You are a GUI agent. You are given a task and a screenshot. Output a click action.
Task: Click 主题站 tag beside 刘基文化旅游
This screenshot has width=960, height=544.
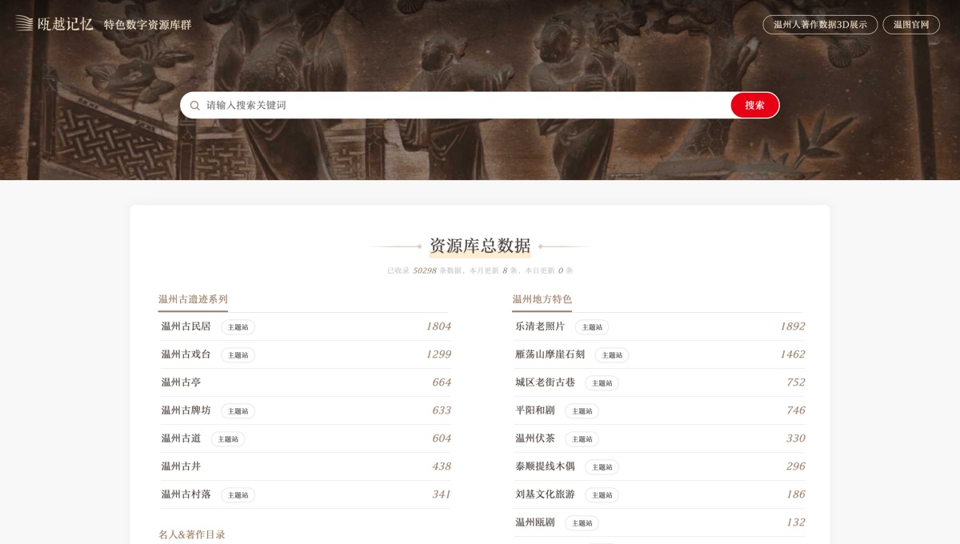[602, 495]
